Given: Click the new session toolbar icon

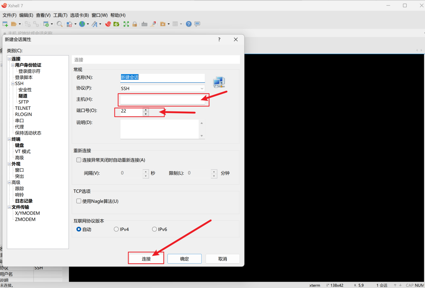Looking at the screenshot, I should (5, 24).
